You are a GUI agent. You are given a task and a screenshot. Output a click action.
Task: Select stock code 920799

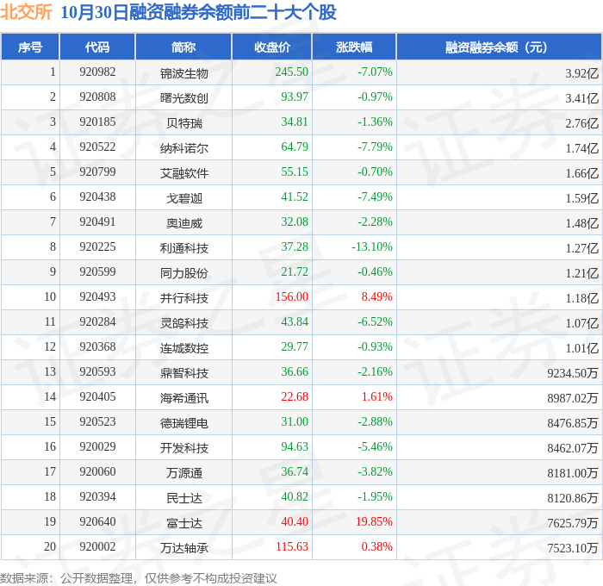pyautogui.click(x=97, y=172)
